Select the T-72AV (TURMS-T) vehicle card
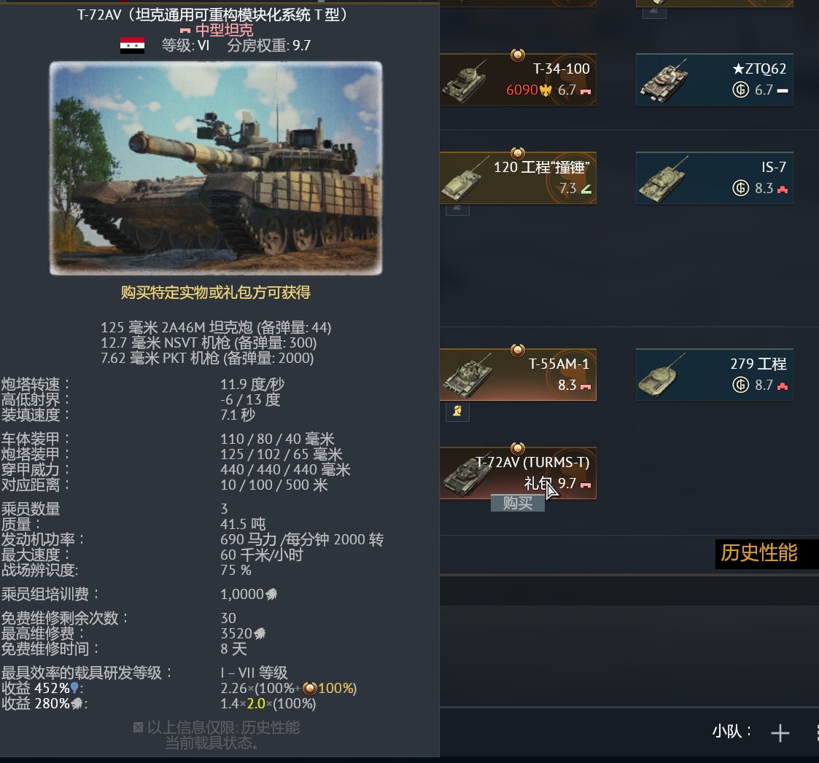This screenshot has width=819, height=763. [x=518, y=474]
